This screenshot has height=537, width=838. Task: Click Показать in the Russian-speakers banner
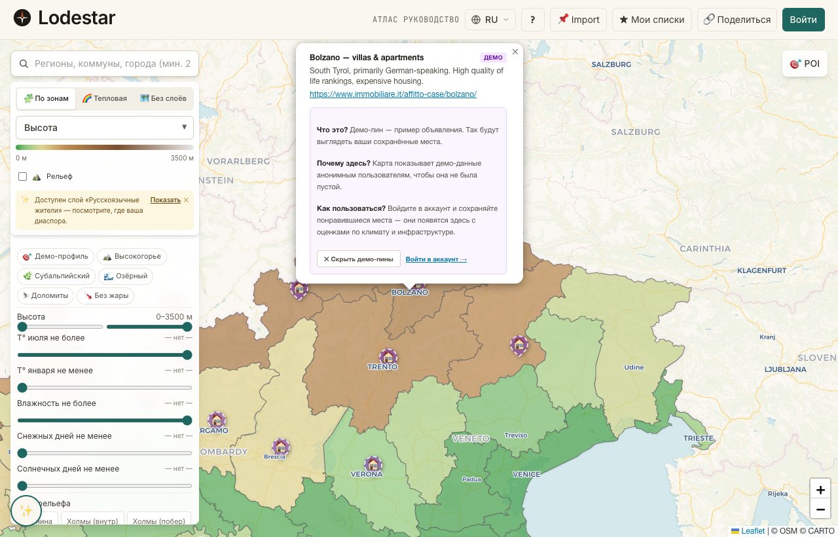pos(165,200)
